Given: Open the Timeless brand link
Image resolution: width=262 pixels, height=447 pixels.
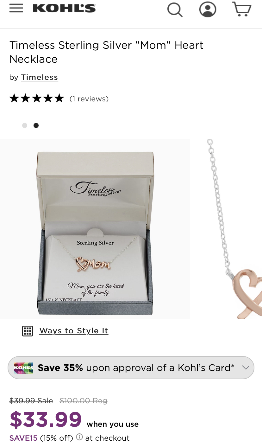Looking at the screenshot, I should [x=40, y=77].
